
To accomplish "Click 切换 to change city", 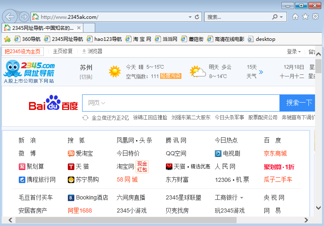I will (x=86, y=77).
